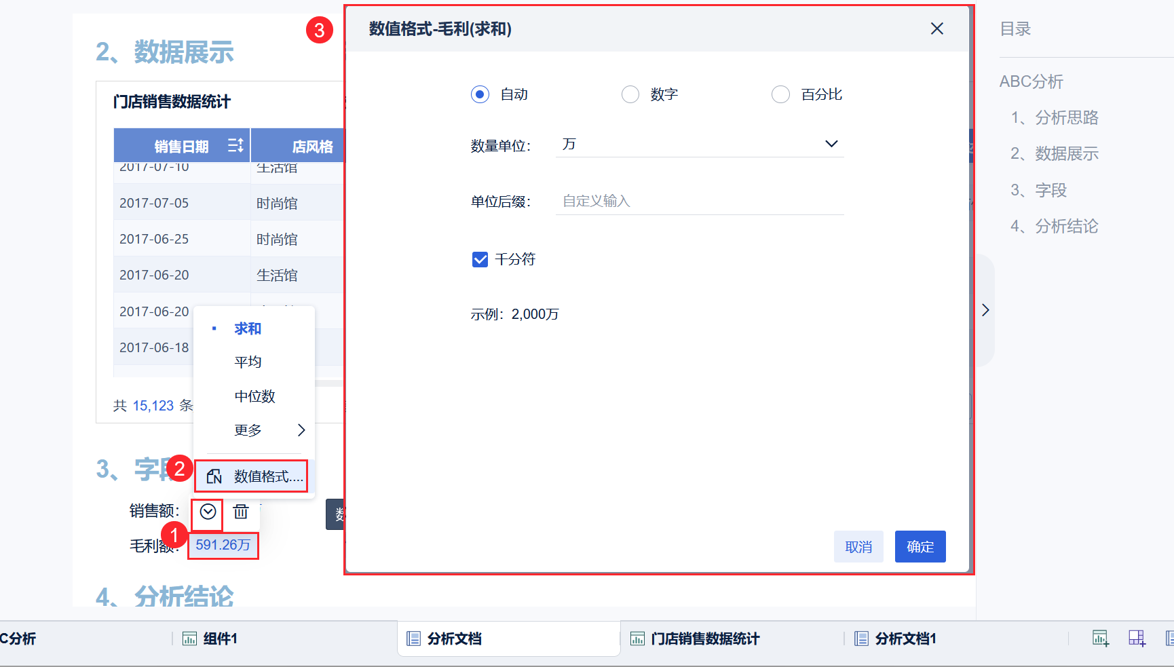
Task: Choose 平均 in the aggregation menu
Action: coord(248,362)
